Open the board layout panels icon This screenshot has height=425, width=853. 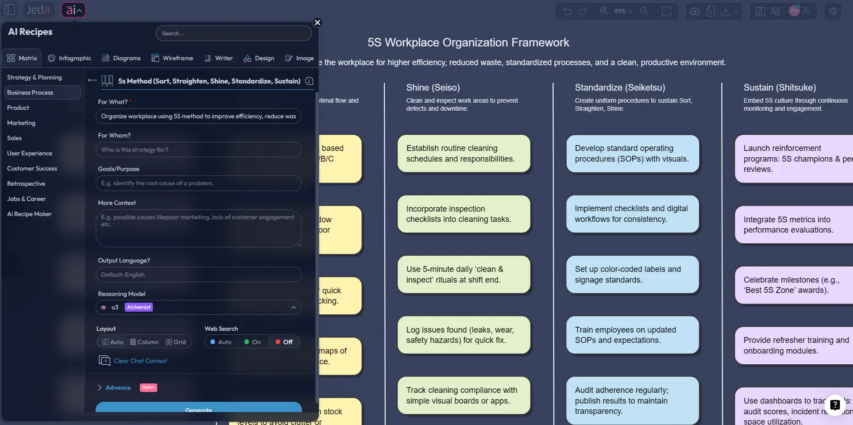761,11
